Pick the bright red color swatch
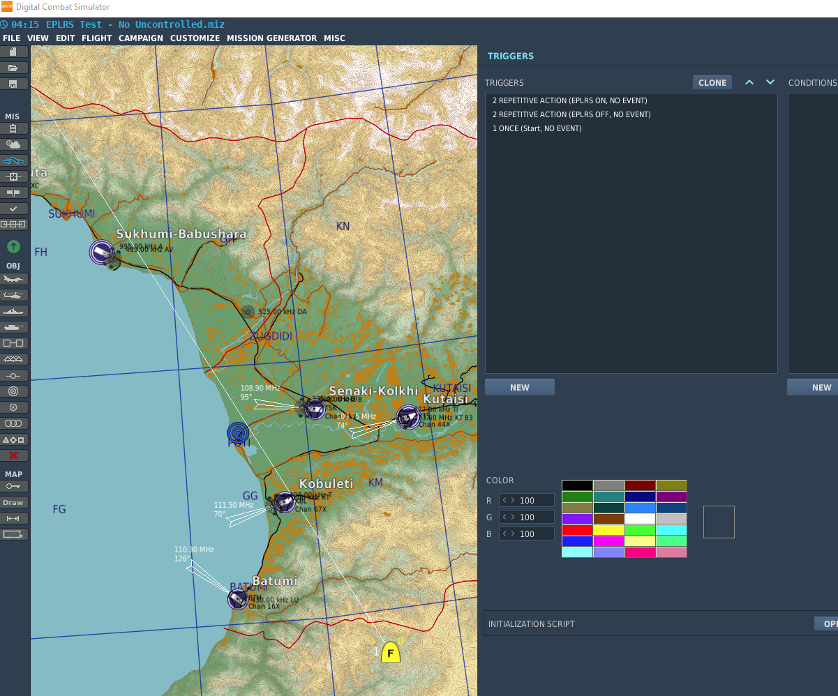This screenshot has height=696, width=838. pos(577,530)
